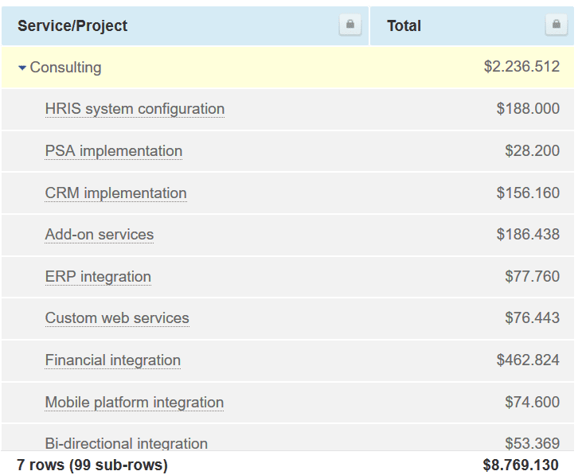The image size is (578, 475).
Task: Select the $186.438 total cell
Action: (x=528, y=235)
